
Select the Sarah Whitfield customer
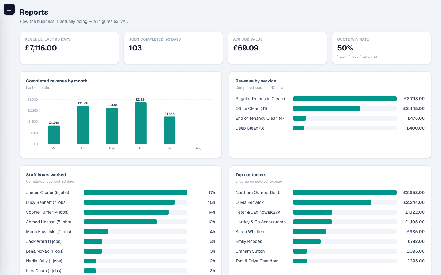click(251, 232)
